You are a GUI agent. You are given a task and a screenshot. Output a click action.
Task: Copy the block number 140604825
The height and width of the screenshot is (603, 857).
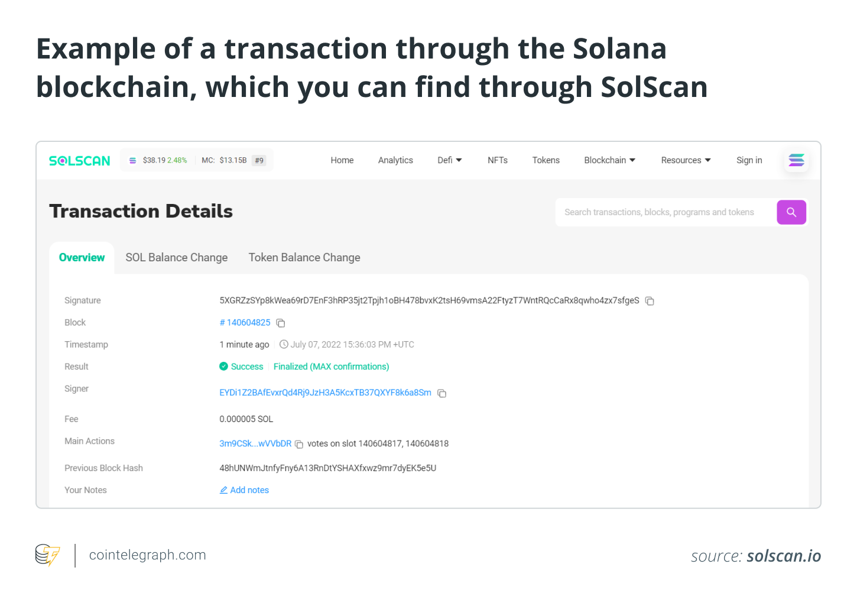coord(281,323)
